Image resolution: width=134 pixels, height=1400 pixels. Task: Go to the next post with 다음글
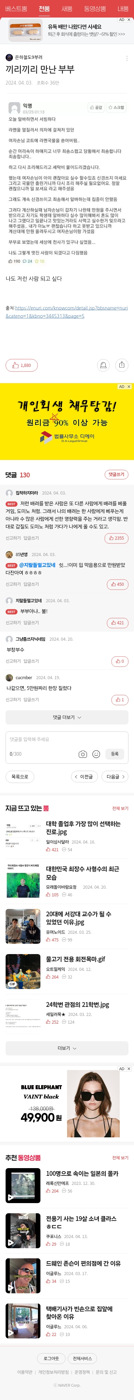coord(115,777)
